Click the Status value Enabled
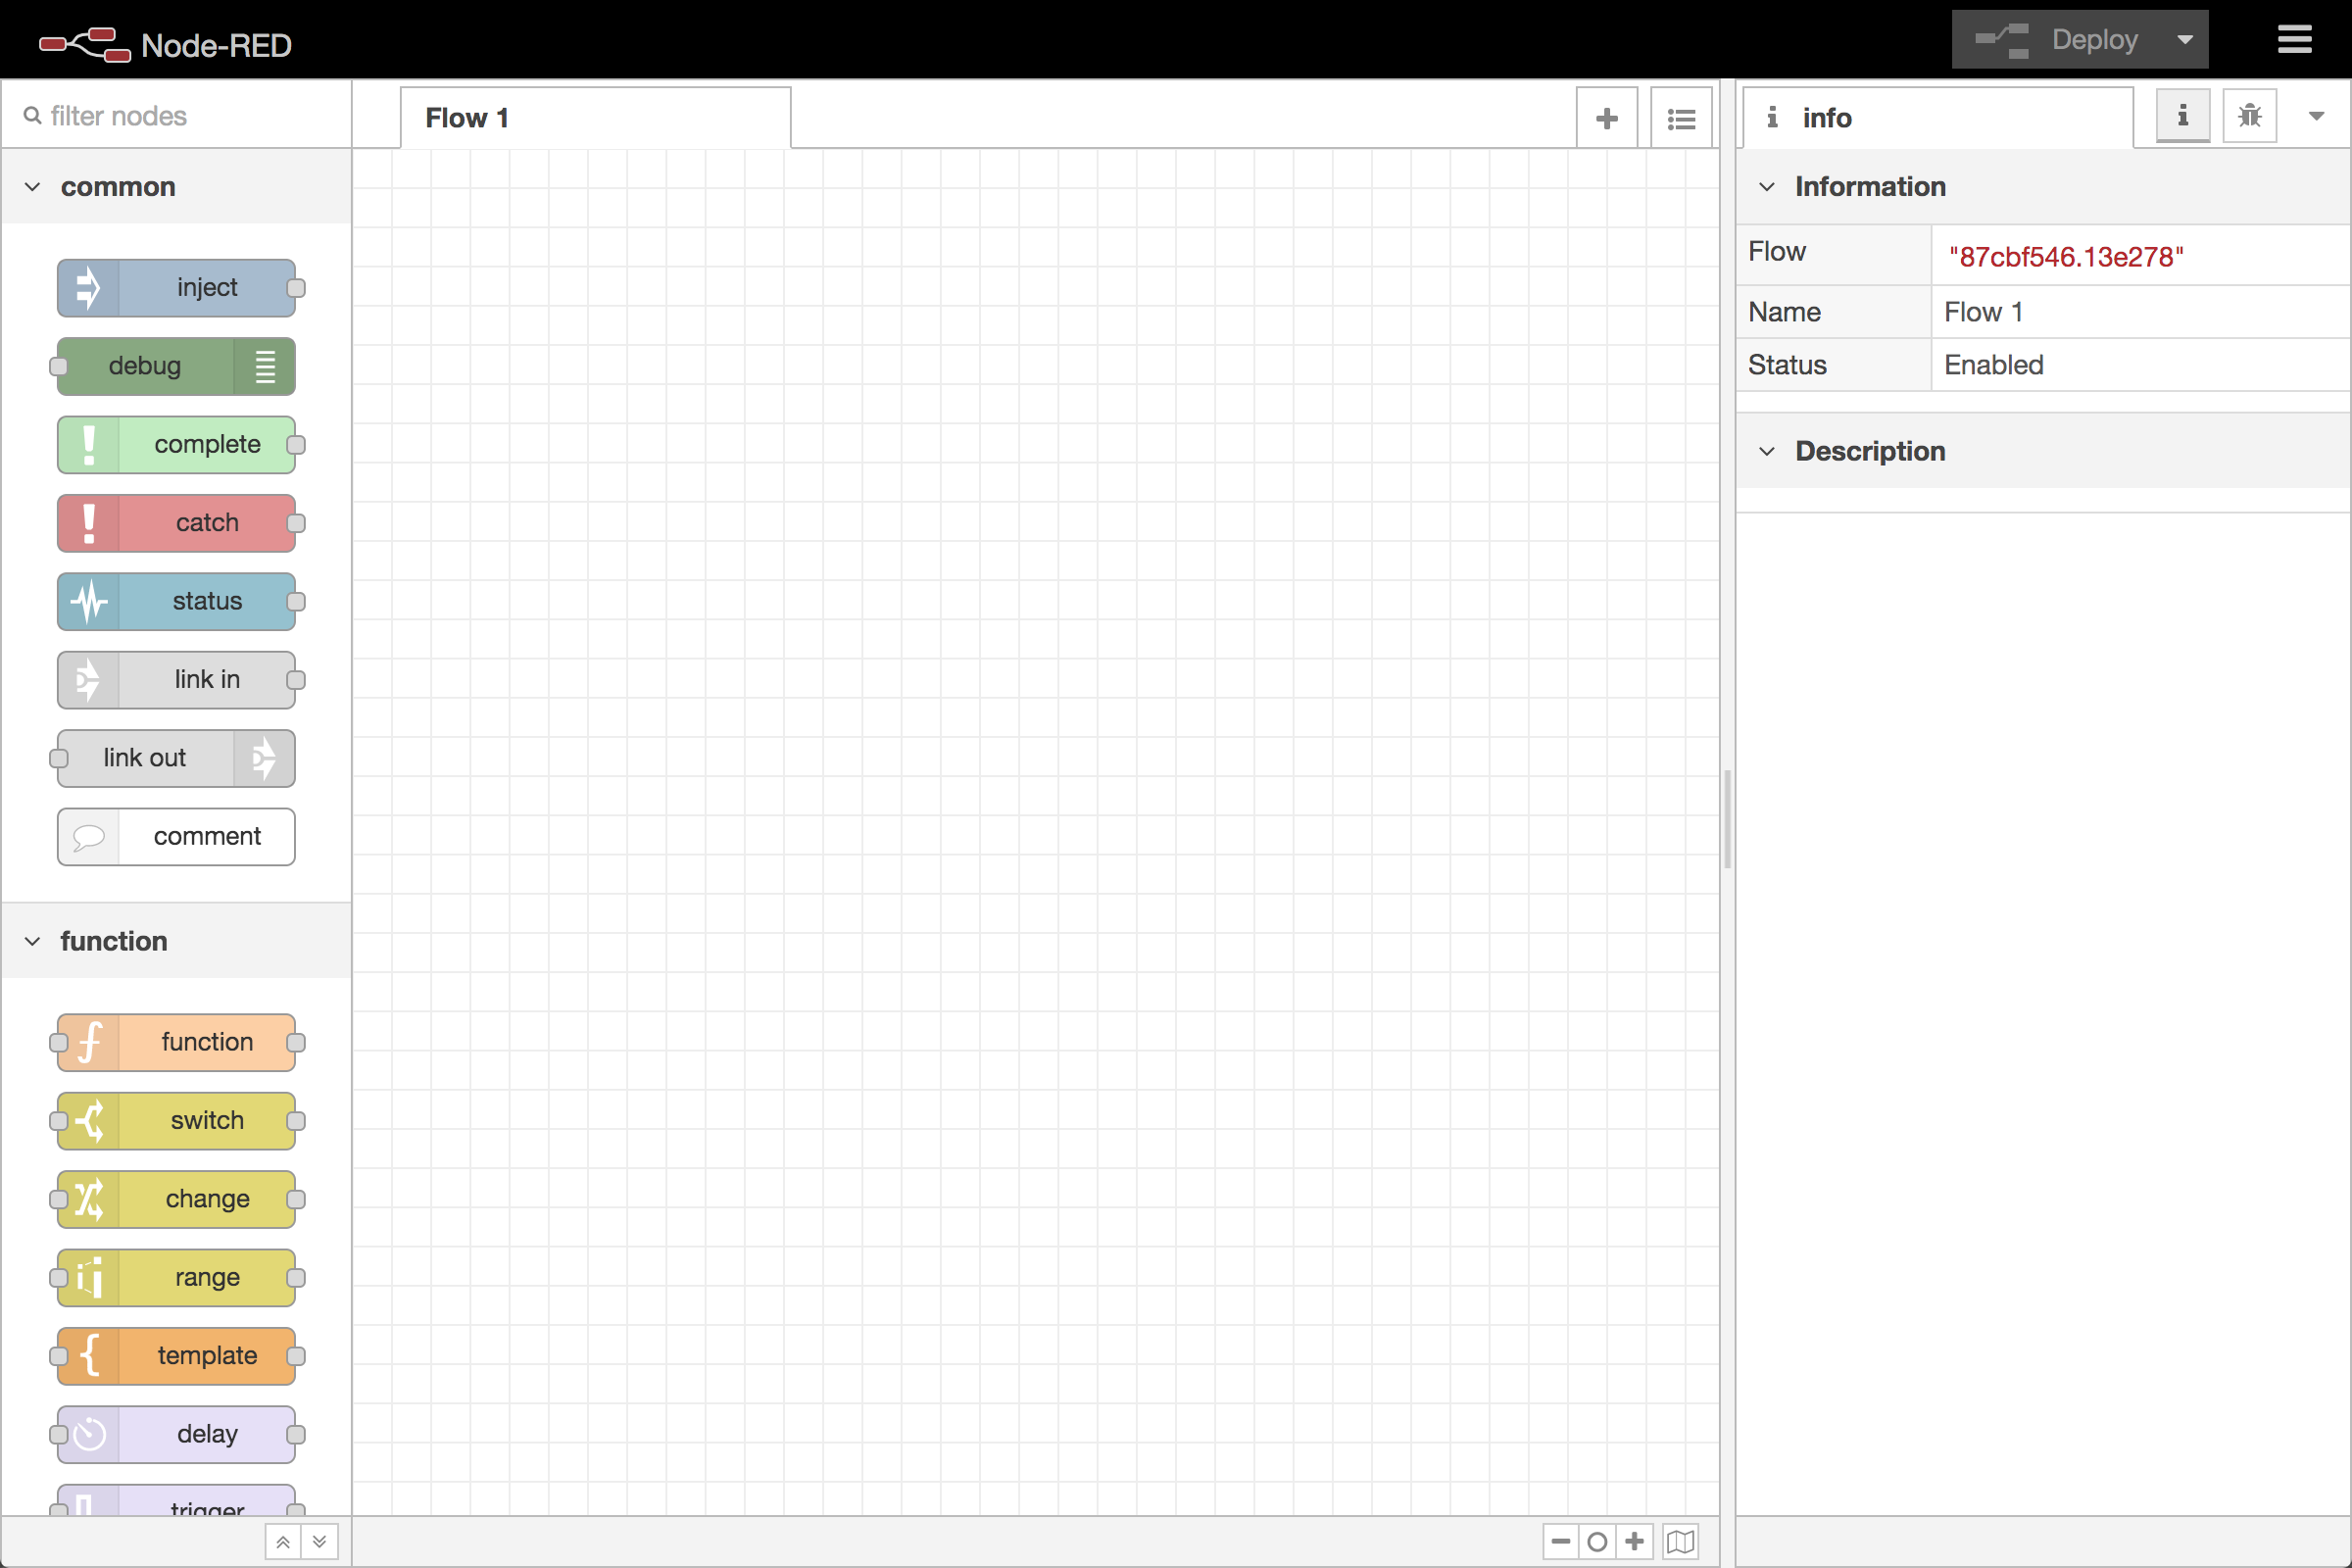Screen dimensions: 2352x1568 click(1993, 365)
